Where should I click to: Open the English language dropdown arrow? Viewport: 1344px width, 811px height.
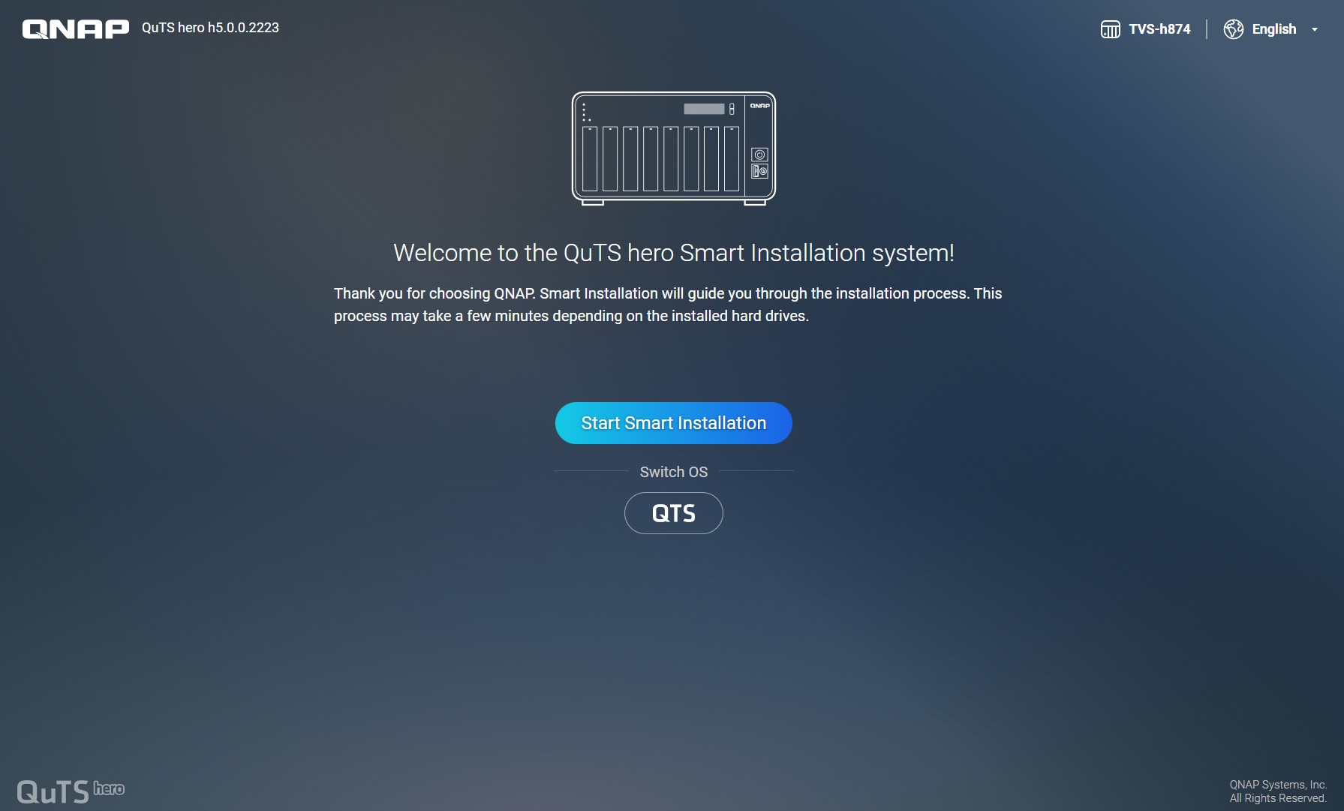tap(1315, 29)
